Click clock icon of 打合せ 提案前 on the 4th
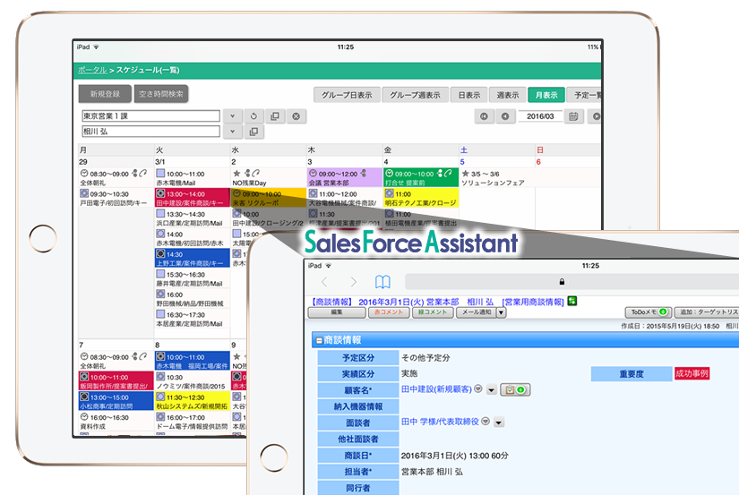Image resolution: width=739 pixels, height=495 pixels. [390, 174]
